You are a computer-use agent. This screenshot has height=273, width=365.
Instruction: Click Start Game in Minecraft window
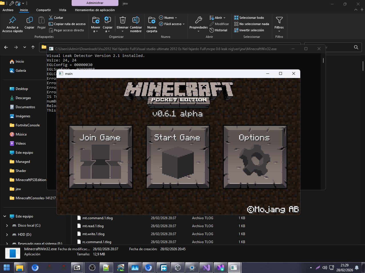[178, 157]
